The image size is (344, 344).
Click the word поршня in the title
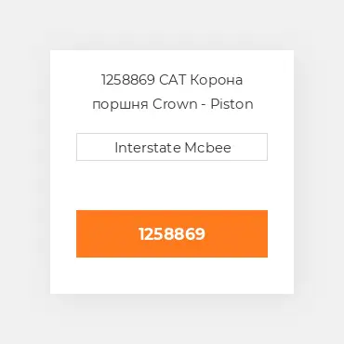[120, 104]
